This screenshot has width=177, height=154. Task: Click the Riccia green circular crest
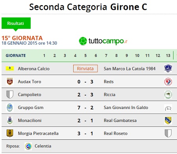pyautogui.click(x=168, y=94)
